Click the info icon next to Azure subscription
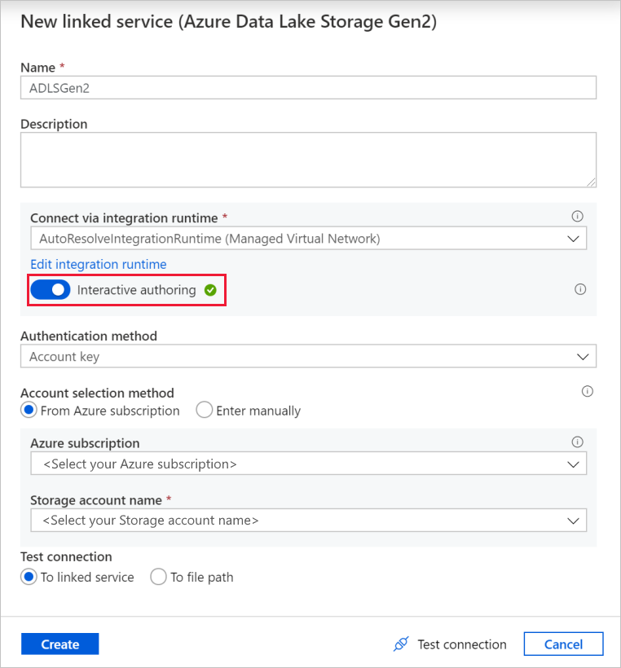Image resolution: width=621 pixels, height=668 pixels. [577, 442]
